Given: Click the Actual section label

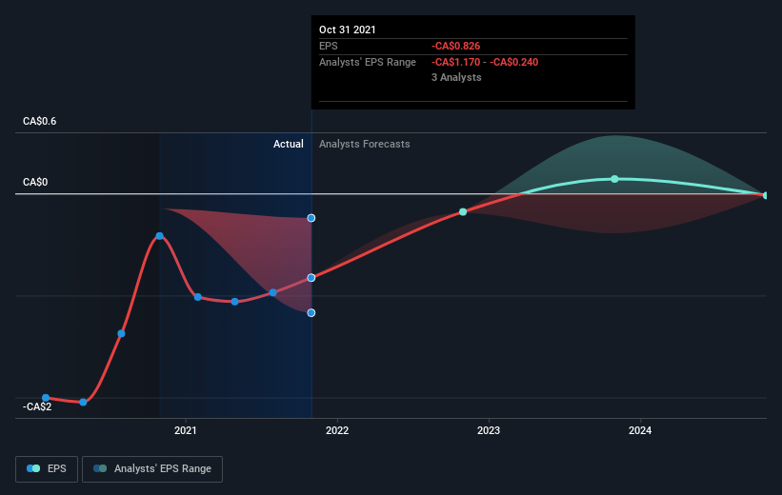Looking at the screenshot, I should pos(289,144).
